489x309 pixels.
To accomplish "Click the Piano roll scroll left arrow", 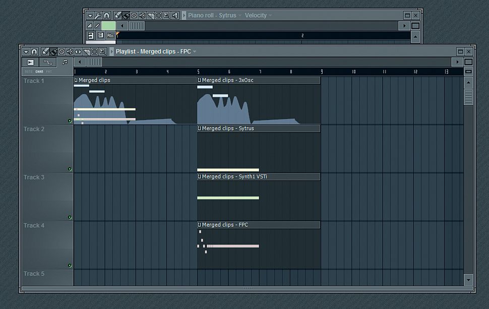I will coord(122,26).
